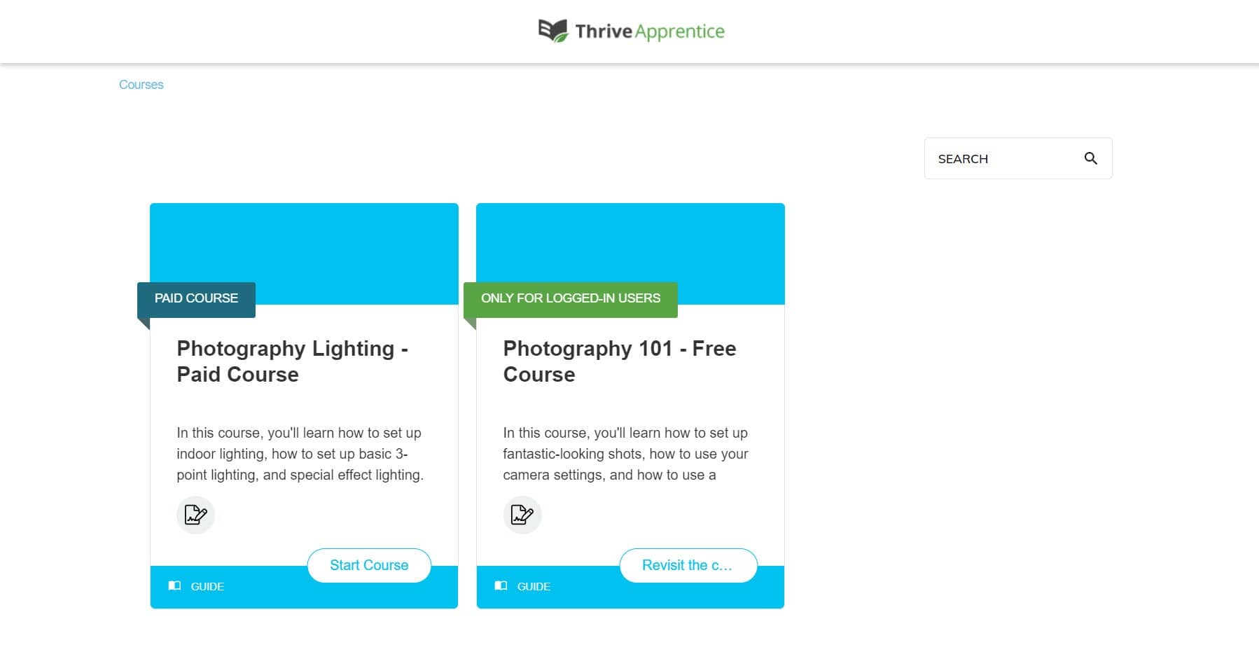Click the ONLY FOR LOGGED-IN USERS badge

click(x=569, y=298)
